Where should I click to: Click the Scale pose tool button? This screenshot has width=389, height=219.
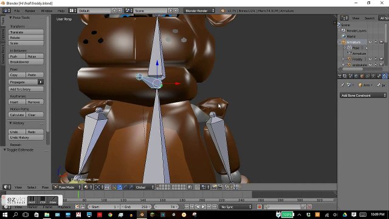coord(26,43)
